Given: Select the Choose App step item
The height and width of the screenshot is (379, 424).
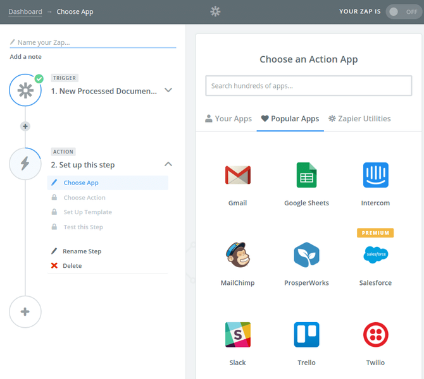Looking at the screenshot, I should [108, 183].
